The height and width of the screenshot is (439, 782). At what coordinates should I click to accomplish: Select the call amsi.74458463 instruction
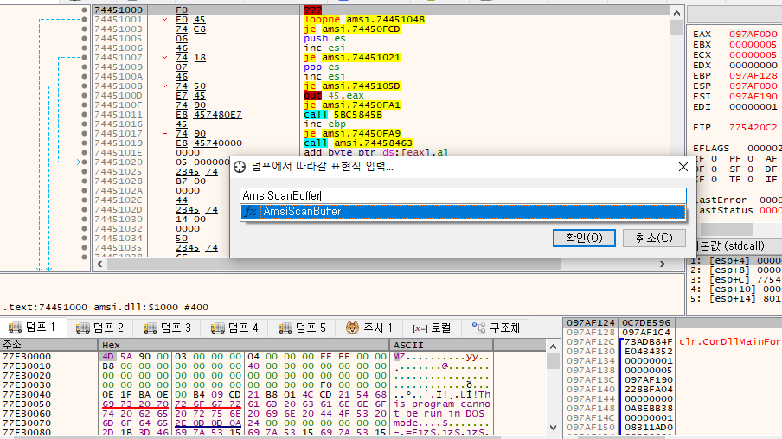358,143
